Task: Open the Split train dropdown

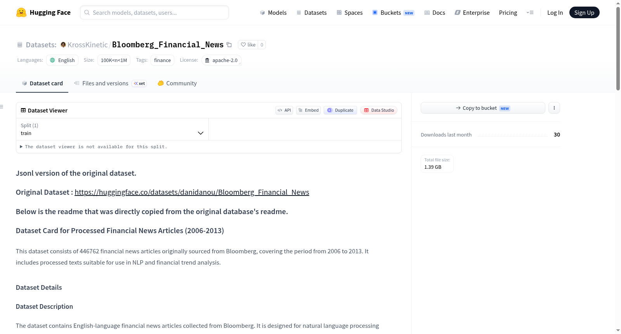Action: pyautogui.click(x=112, y=129)
